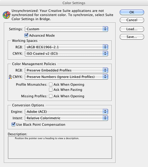Open the RGB policy Preserve Embedded Profiles dropdown
148x167 pixels.
click(x=66, y=70)
